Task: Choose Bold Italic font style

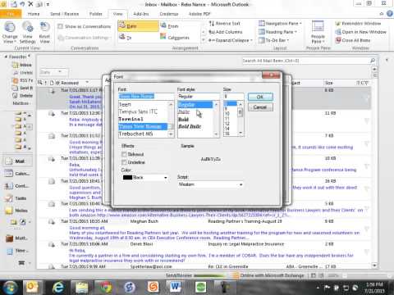Action: [190, 126]
